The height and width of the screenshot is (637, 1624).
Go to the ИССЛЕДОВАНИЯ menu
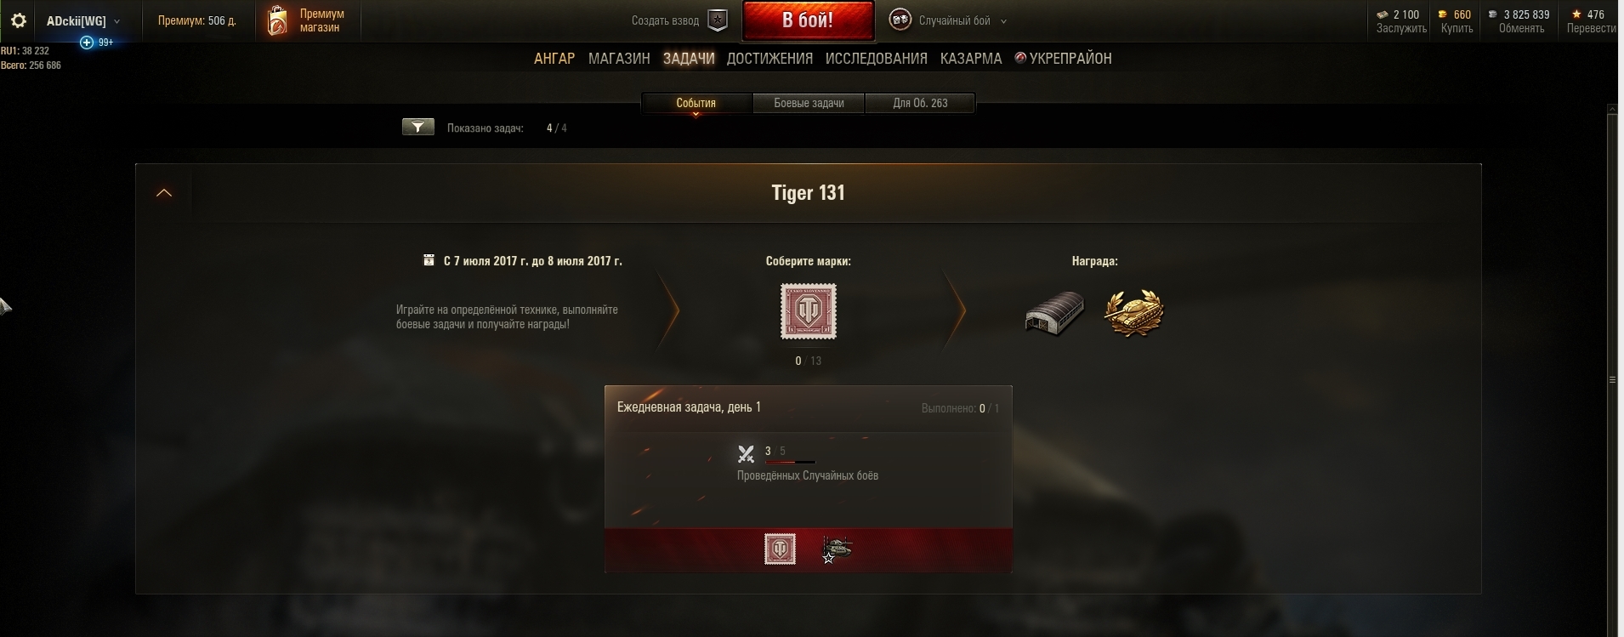[x=876, y=59]
